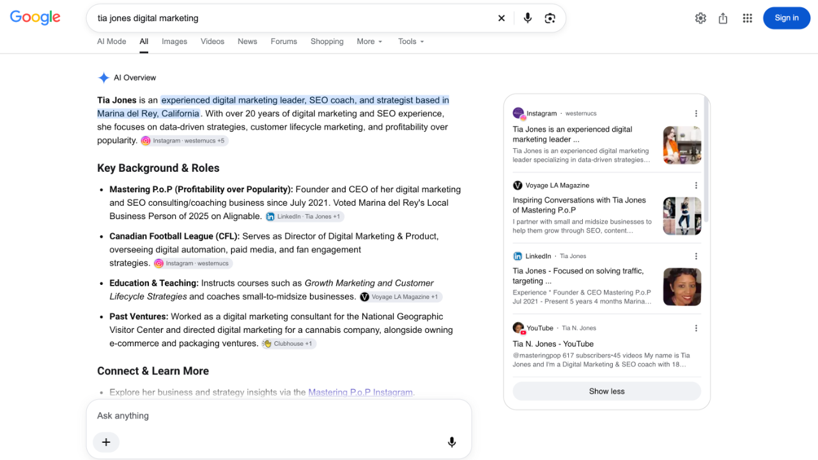
Task: Click microphone icon in Ask anything box
Action: point(452,442)
